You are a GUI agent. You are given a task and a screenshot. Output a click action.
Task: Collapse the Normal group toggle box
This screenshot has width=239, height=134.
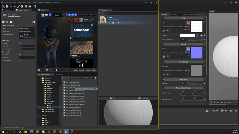click(205, 44)
